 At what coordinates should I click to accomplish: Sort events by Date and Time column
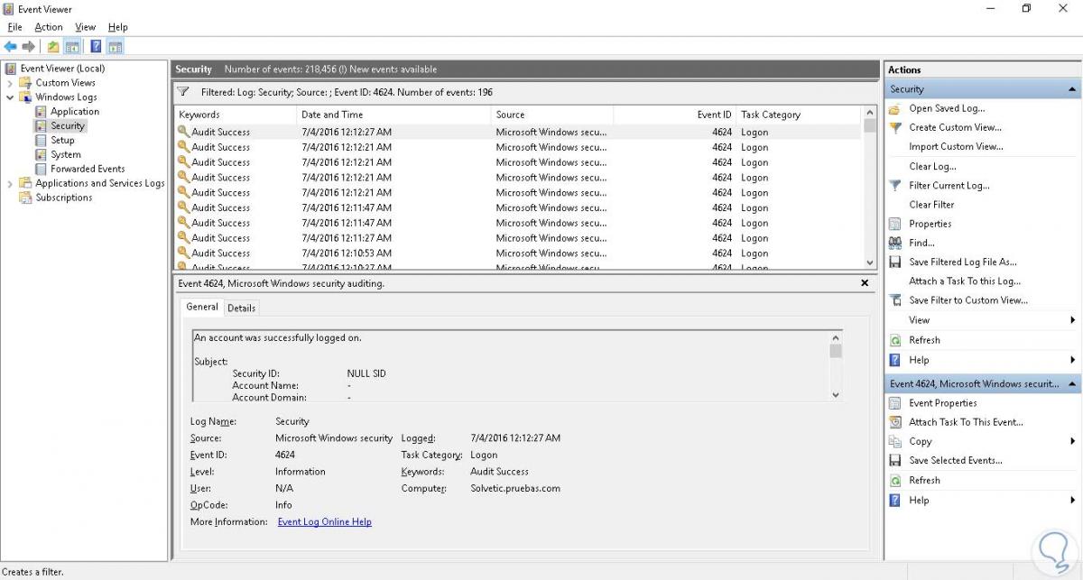[x=393, y=115]
